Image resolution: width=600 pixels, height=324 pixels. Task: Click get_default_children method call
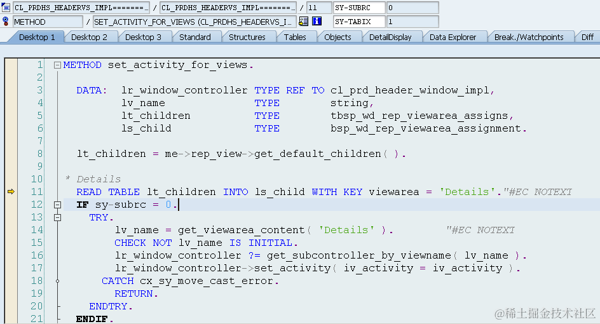click(x=318, y=154)
